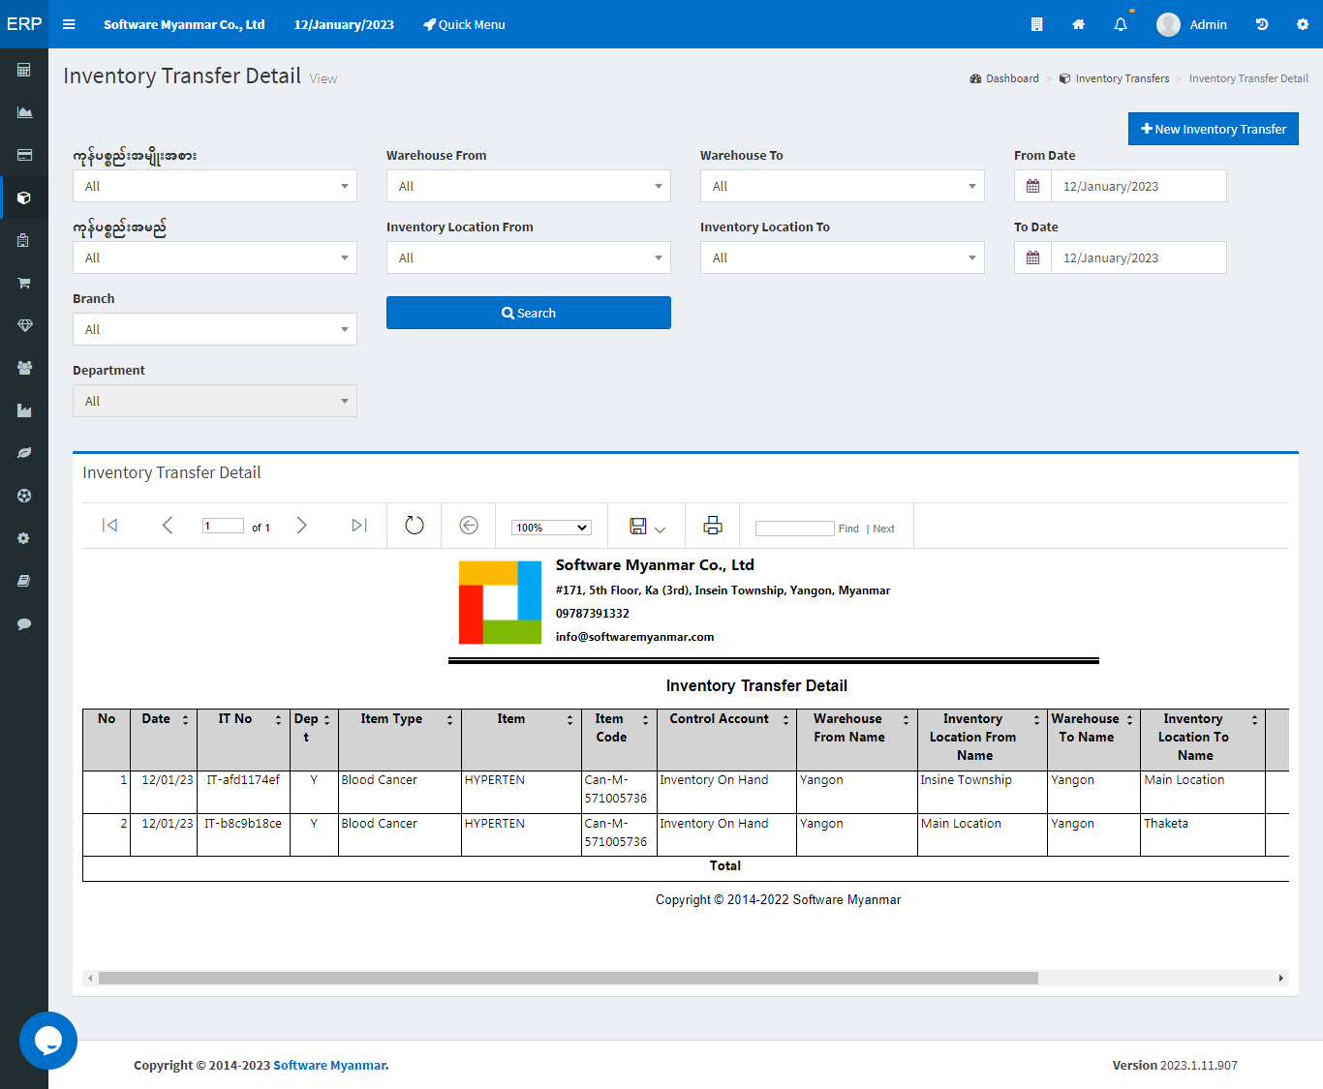Open Software Myanmar footer link
The image size is (1323, 1089).
pyautogui.click(x=330, y=1065)
